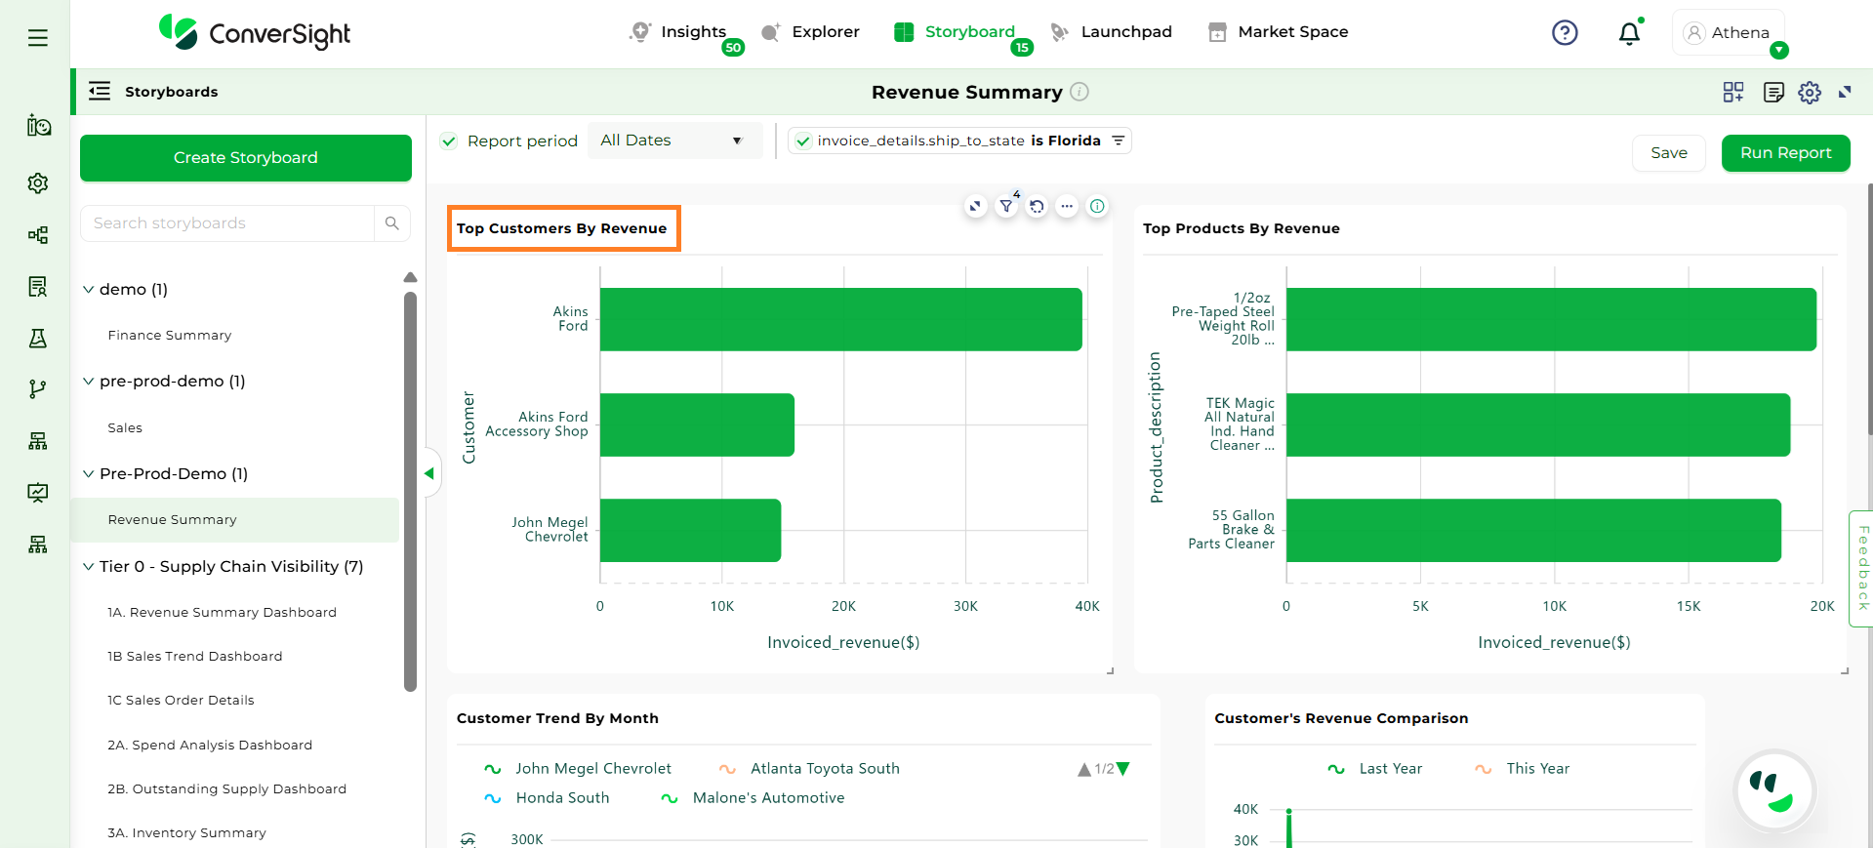The height and width of the screenshot is (848, 1873).
Task: Go to the Market Space tab
Action: (x=1278, y=32)
